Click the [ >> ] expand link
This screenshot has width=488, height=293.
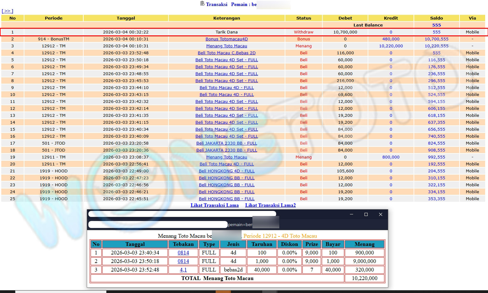[7, 11]
